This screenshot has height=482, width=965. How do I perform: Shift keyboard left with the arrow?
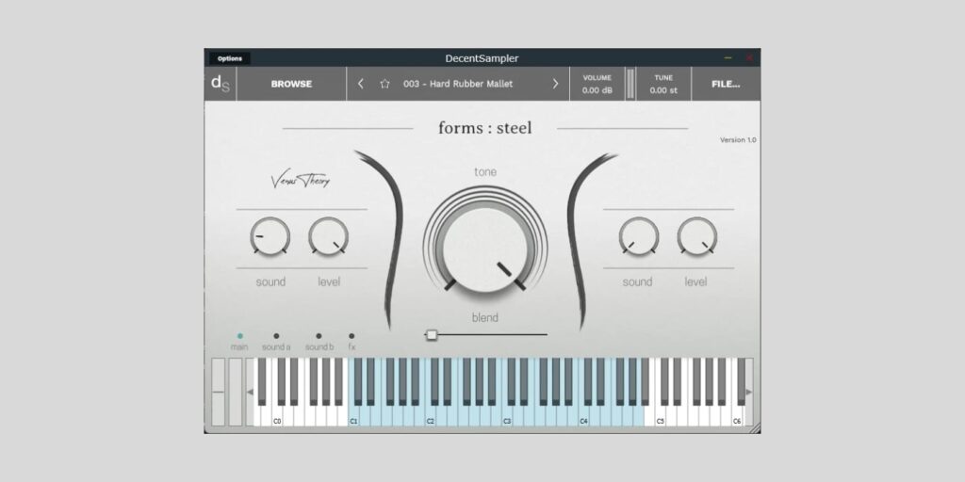click(x=250, y=392)
